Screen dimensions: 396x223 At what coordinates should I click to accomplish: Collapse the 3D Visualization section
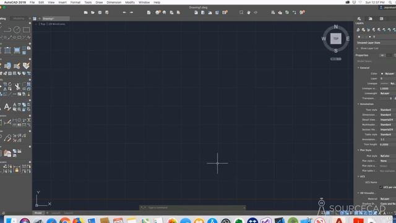pos(358,193)
